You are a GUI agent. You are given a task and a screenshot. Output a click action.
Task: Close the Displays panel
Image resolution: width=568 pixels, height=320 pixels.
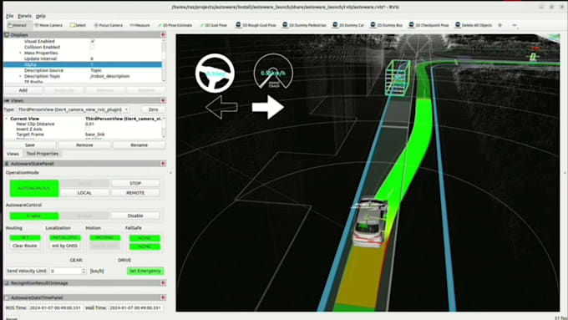pyautogui.click(x=164, y=35)
